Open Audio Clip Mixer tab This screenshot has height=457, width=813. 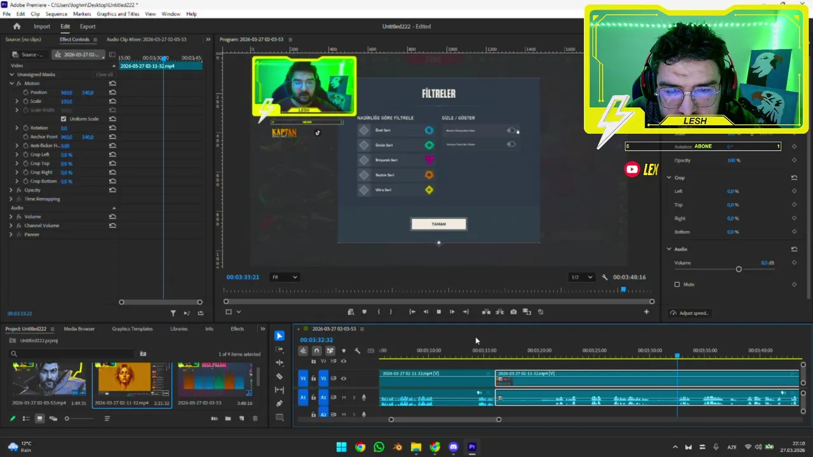(146, 39)
